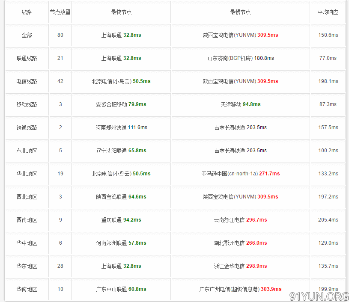Select the 东北地区 row label

27,151
